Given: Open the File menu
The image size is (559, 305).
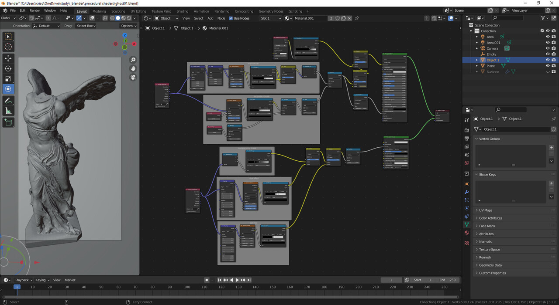Looking at the screenshot, I should click(13, 10).
